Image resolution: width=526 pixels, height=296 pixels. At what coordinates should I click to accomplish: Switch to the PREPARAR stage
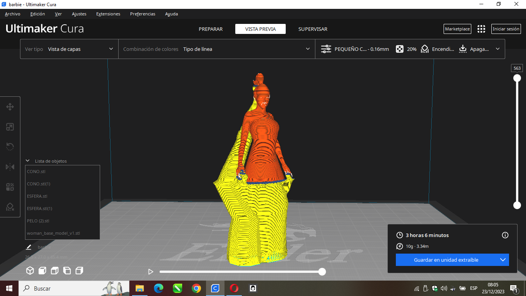211,29
